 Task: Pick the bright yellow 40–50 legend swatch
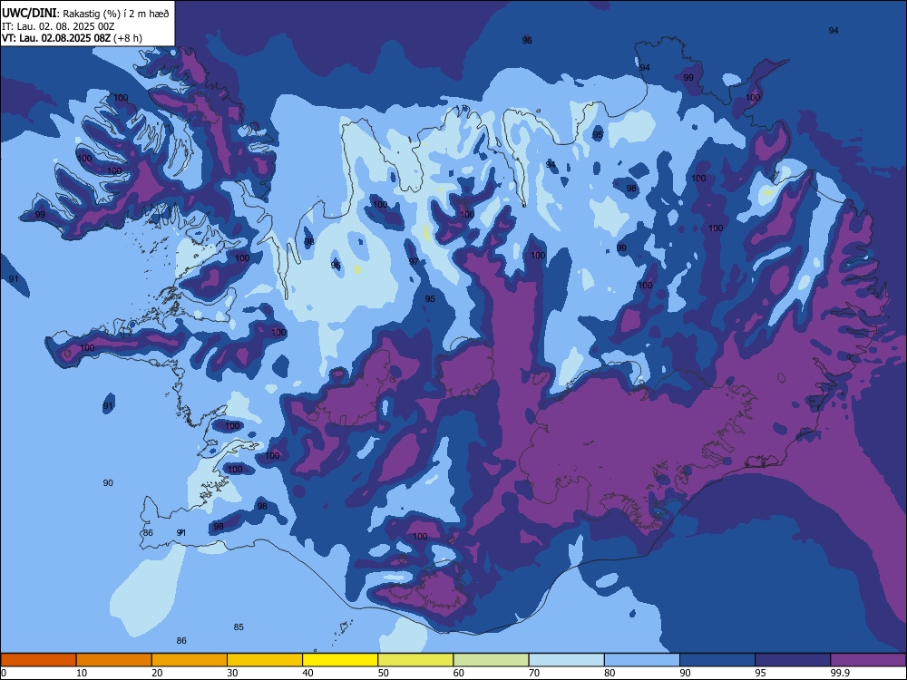coord(340,660)
